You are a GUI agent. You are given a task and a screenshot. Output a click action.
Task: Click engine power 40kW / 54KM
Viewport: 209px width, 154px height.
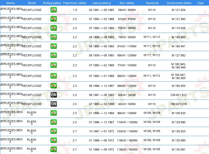127,95
